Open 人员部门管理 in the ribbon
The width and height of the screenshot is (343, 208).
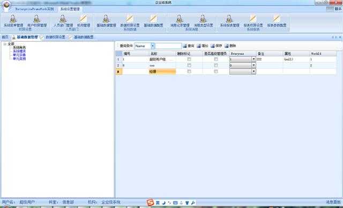63,21
